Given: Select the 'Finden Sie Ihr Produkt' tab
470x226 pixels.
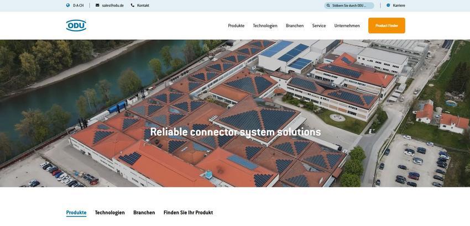Looking at the screenshot, I should point(188,213).
